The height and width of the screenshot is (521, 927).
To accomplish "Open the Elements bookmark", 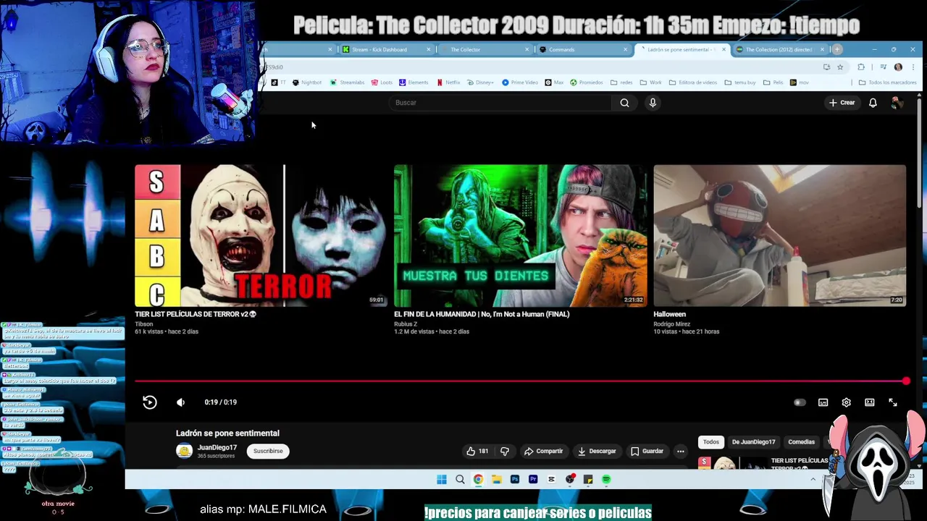I will 414,82.
